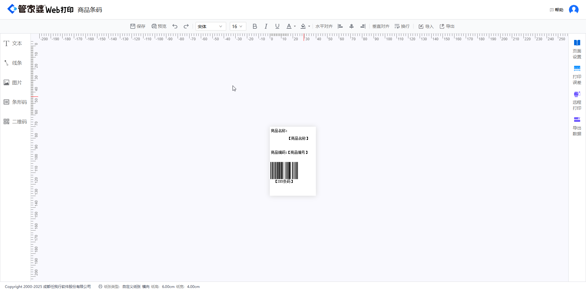Open Page Settings 页面设置 panel
The width and height of the screenshot is (586, 291).
[x=577, y=49]
